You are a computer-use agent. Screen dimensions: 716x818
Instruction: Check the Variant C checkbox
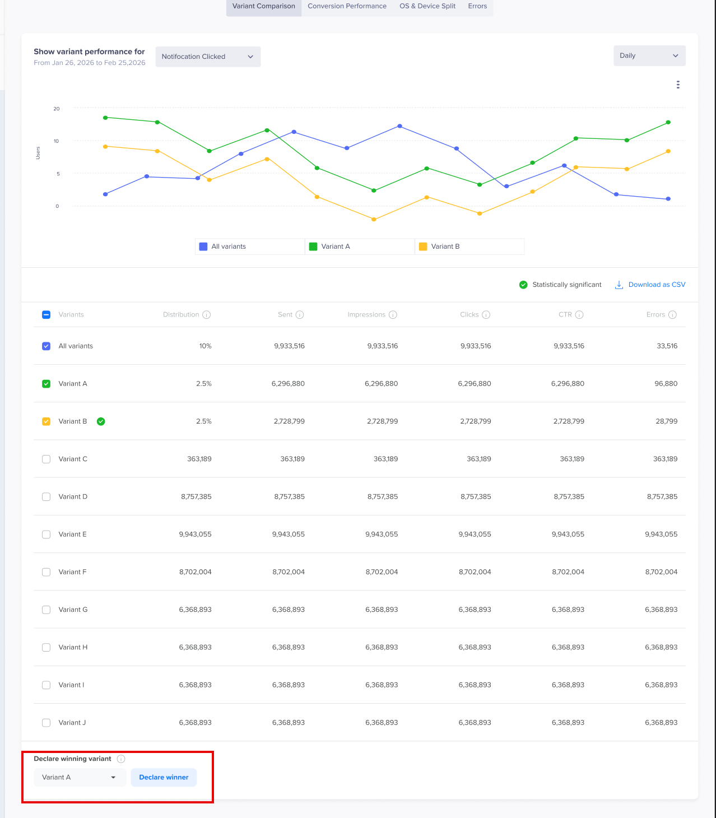(x=47, y=459)
